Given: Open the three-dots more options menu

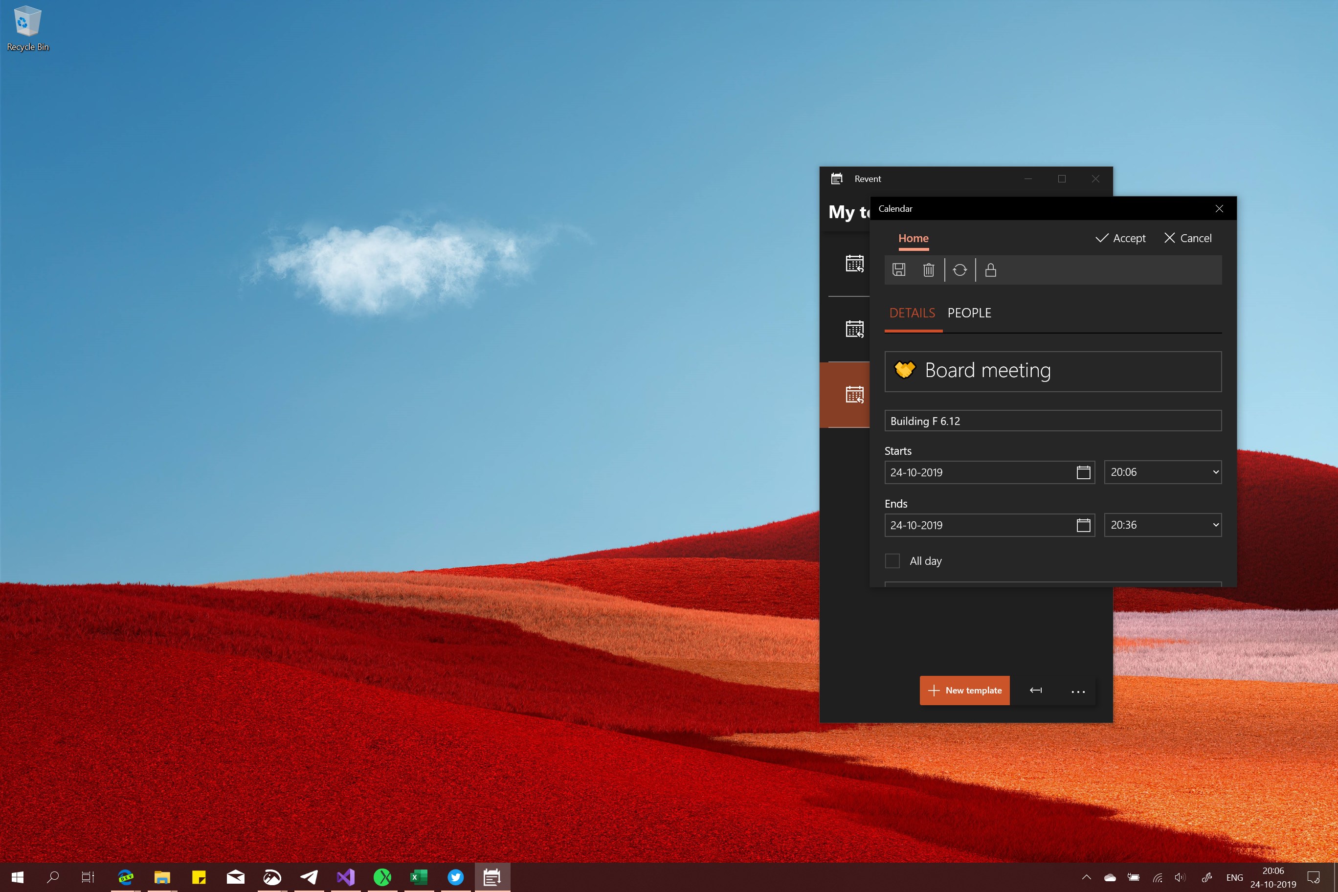Looking at the screenshot, I should (1078, 691).
